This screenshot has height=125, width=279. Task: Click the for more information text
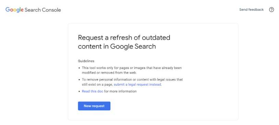(x=120, y=91)
